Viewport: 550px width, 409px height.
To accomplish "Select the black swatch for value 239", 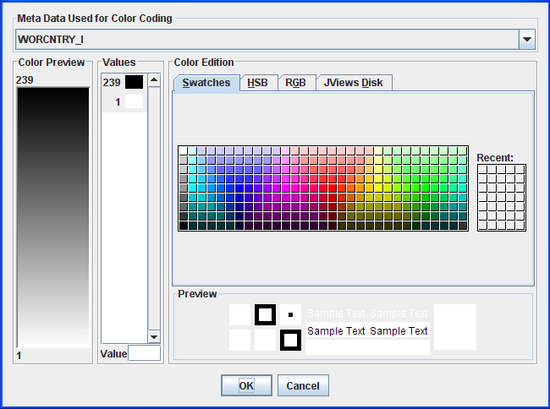I will coord(134,83).
